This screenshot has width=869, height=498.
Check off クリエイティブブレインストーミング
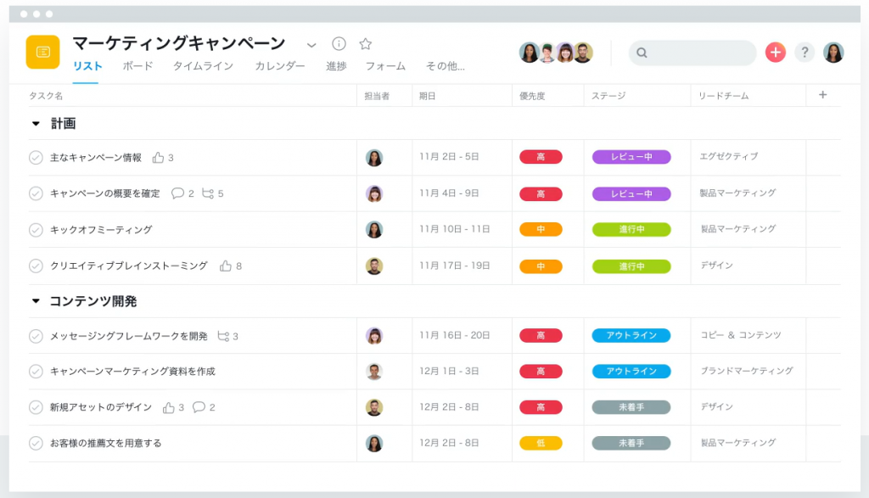(x=36, y=266)
